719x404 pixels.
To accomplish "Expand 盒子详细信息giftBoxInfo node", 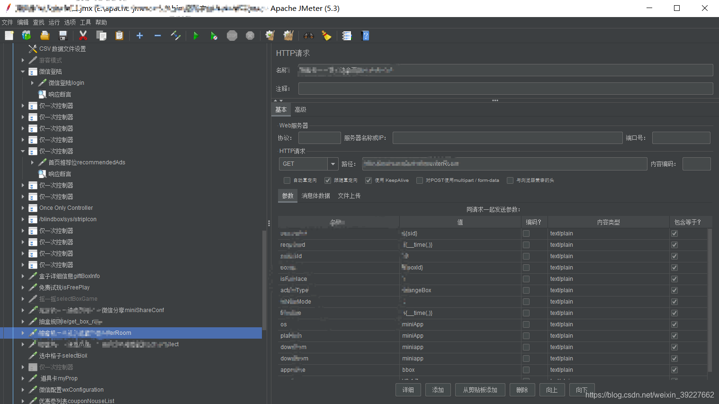I will (x=23, y=276).
